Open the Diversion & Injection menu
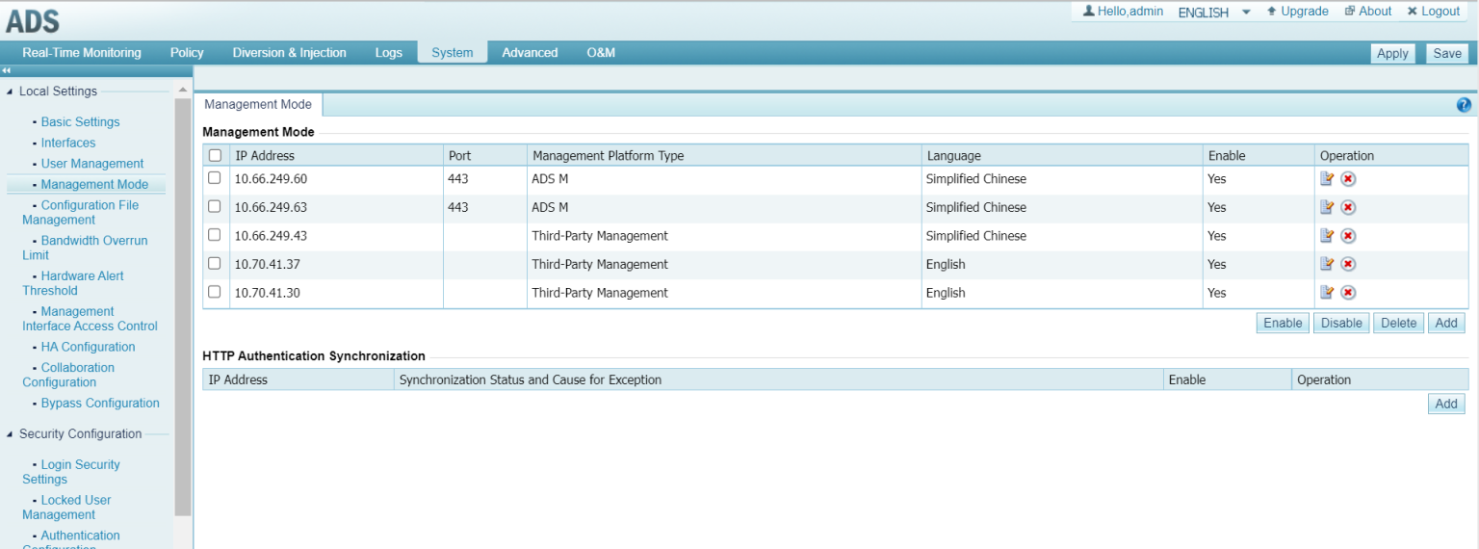The image size is (1479, 549). tap(289, 53)
